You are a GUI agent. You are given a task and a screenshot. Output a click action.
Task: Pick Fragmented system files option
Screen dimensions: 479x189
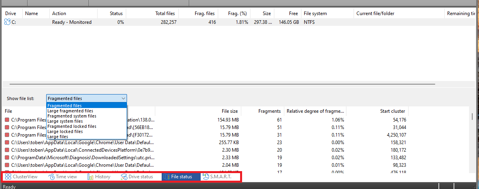click(87, 116)
